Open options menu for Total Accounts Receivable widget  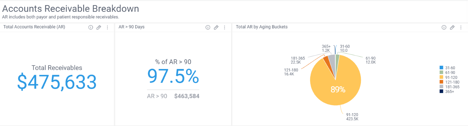point(107,27)
